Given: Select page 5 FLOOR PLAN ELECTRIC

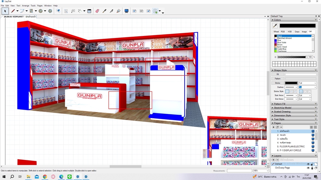Looking at the screenshot, I should click(x=292, y=147).
